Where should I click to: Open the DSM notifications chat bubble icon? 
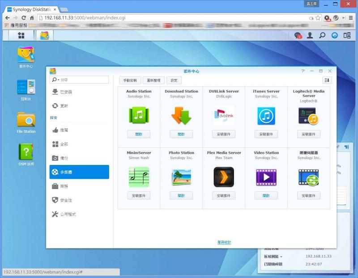(x=298, y=35)
